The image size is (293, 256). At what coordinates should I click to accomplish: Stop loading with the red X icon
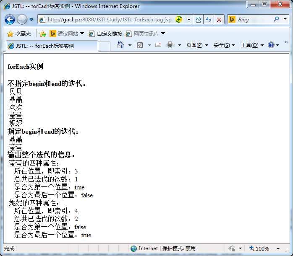coord(219,19)
